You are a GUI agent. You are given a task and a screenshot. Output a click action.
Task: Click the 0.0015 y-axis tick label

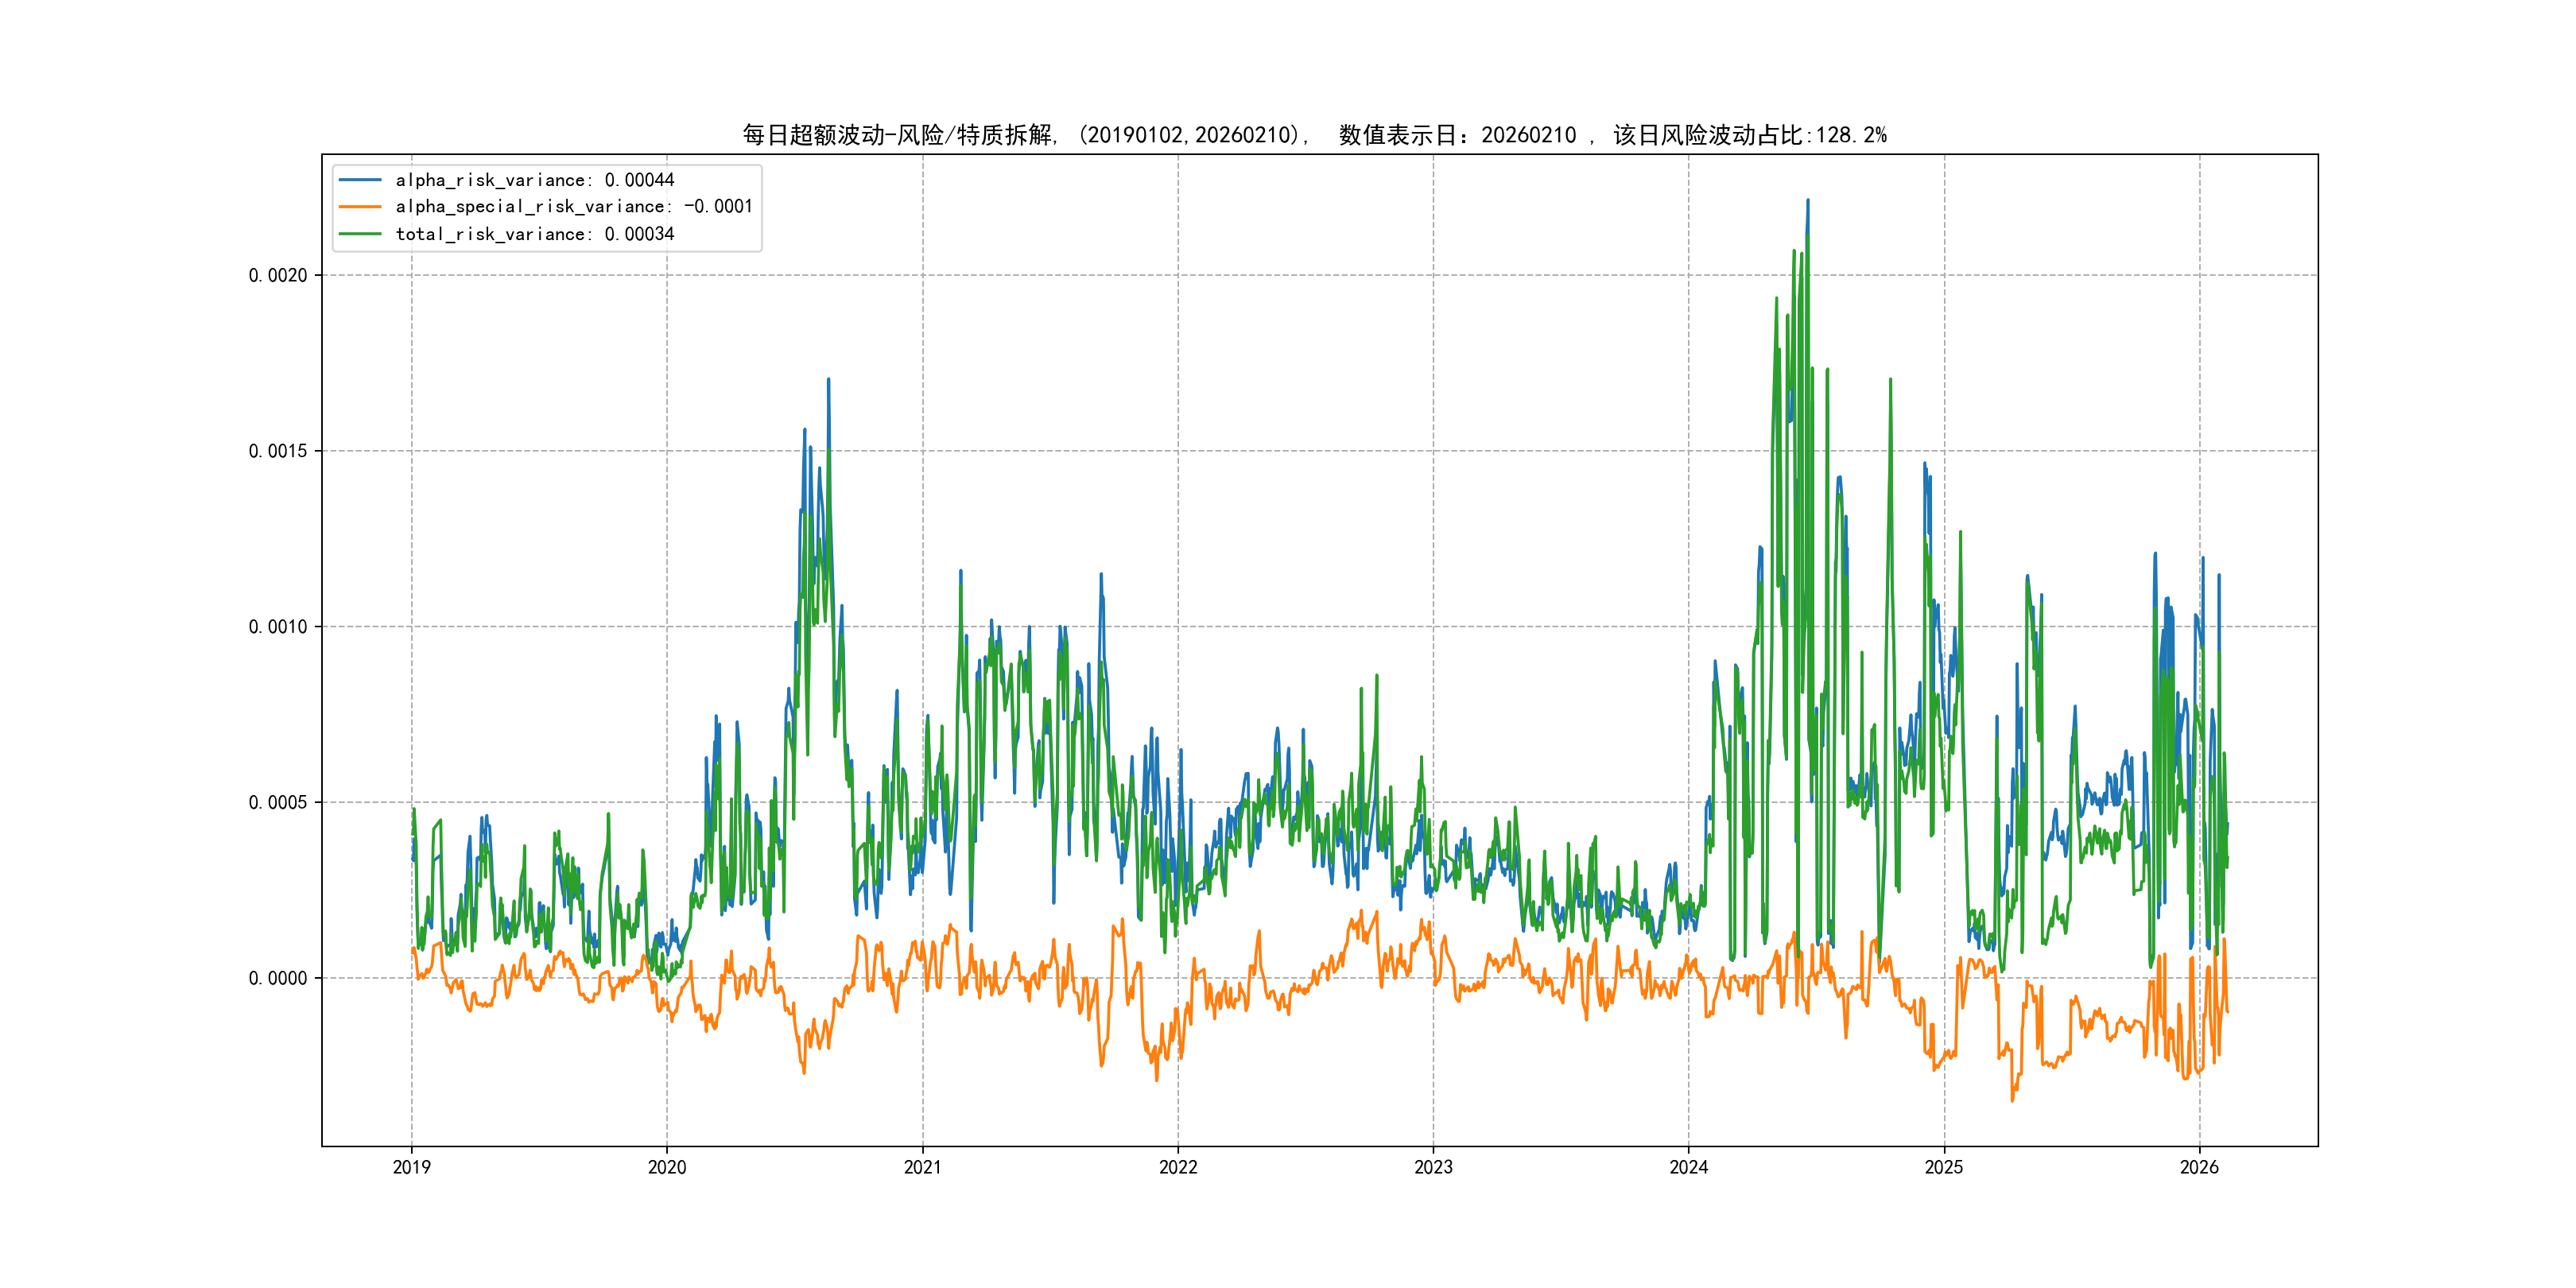point(278,451)
